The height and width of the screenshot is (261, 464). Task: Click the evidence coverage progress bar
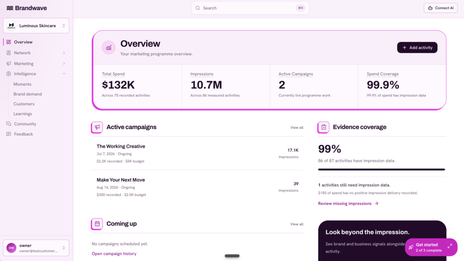382,170
